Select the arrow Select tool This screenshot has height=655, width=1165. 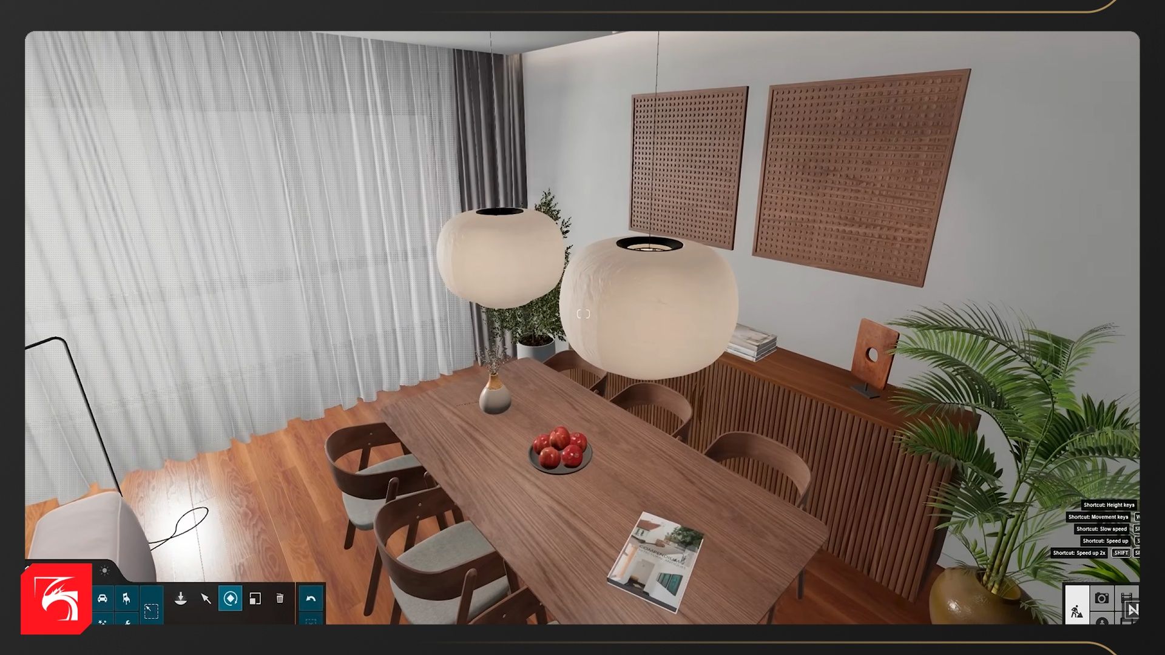pos(206,599)
